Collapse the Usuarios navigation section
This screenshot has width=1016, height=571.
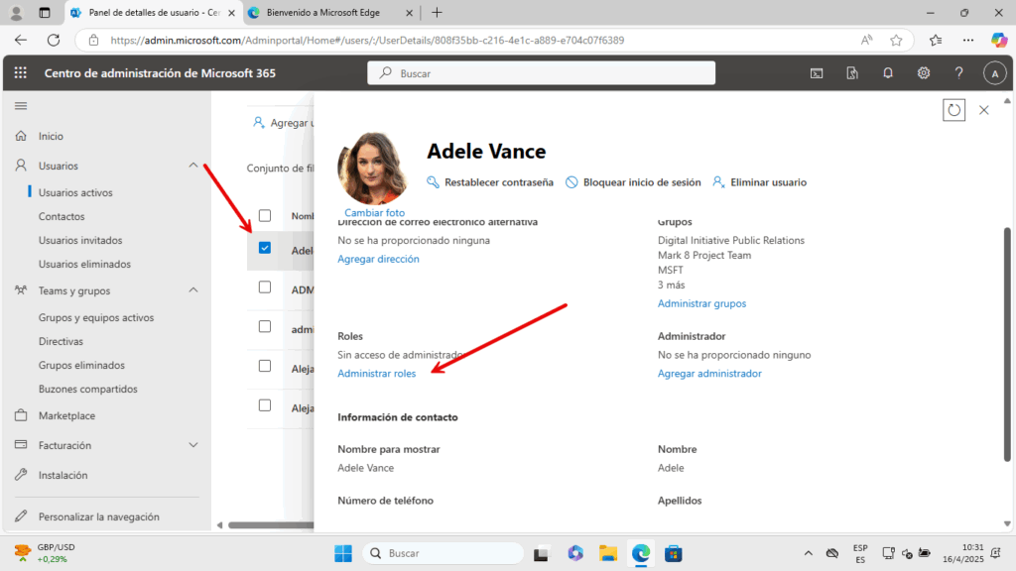point(193,166)
